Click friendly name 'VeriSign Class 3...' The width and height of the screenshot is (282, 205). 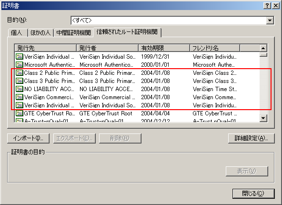tap(215, 81)
